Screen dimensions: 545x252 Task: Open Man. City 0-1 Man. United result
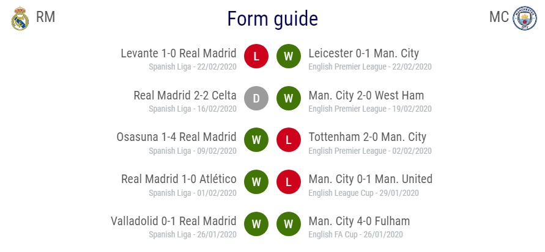tap(371, 179)
